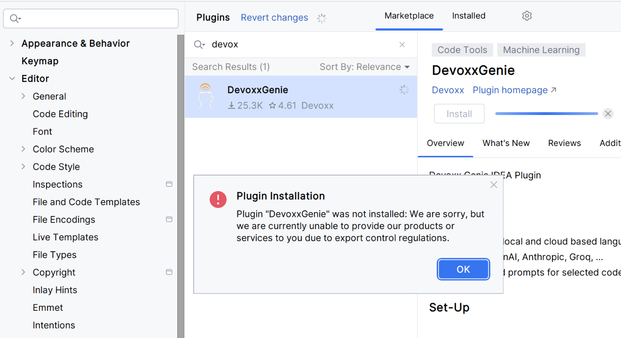Click the icon beside File Encodings
The image size is (621, 338).
click(x=169, y=219)
